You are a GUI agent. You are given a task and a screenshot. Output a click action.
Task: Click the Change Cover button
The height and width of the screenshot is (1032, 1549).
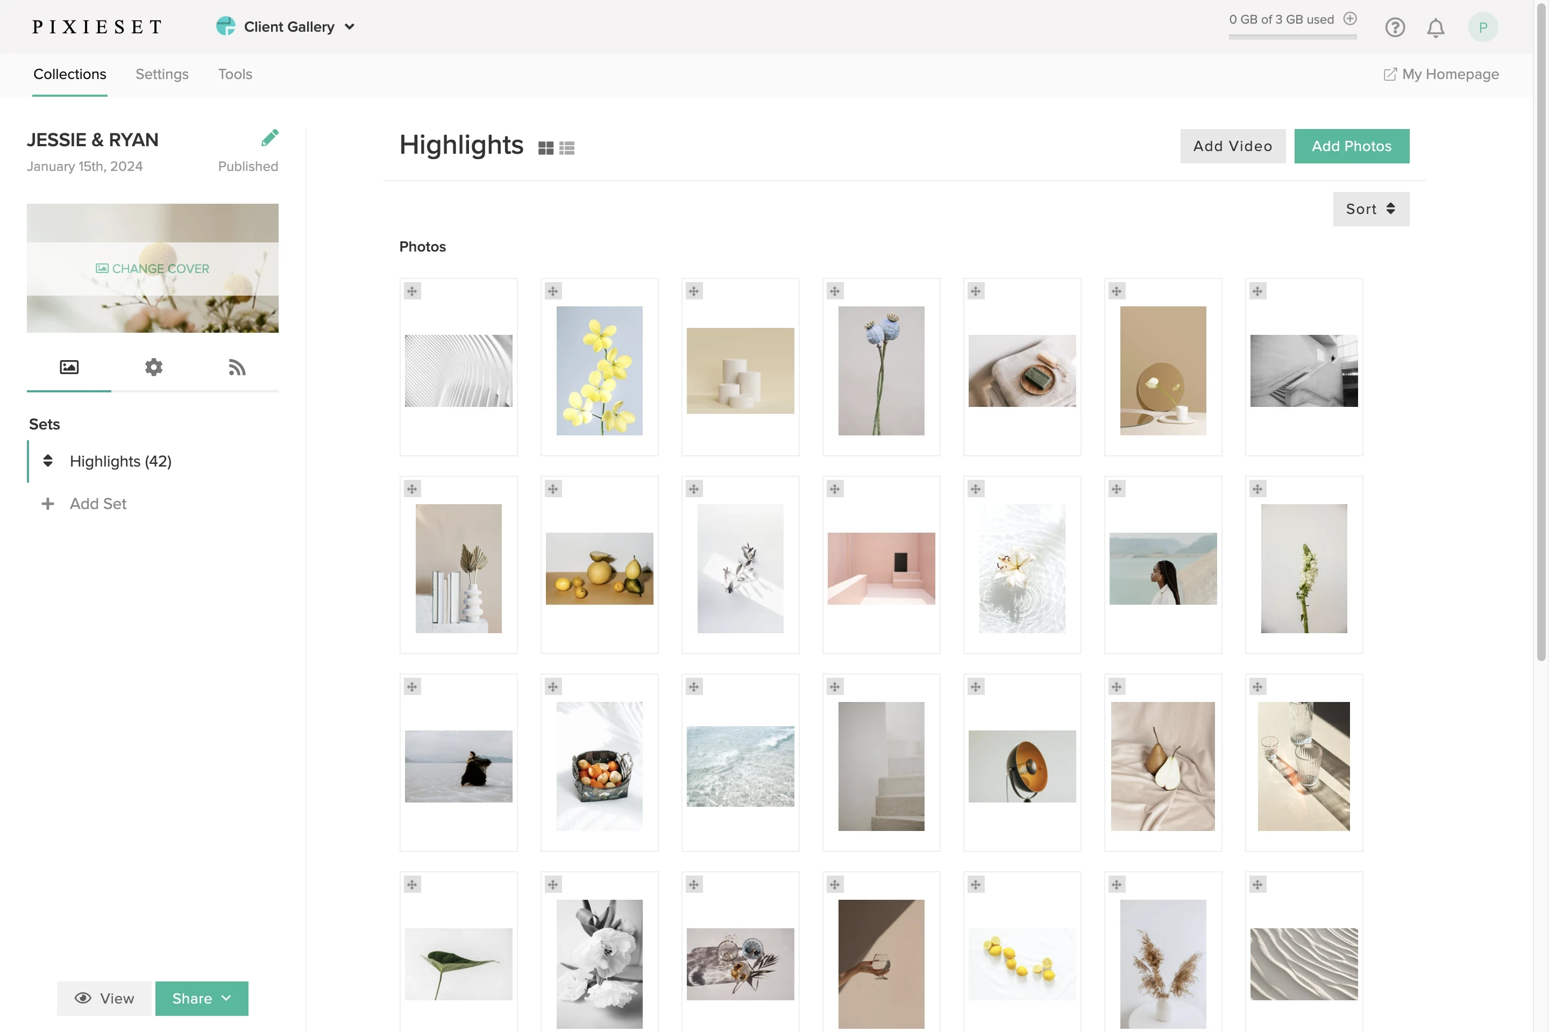click(x=152, y=269)
